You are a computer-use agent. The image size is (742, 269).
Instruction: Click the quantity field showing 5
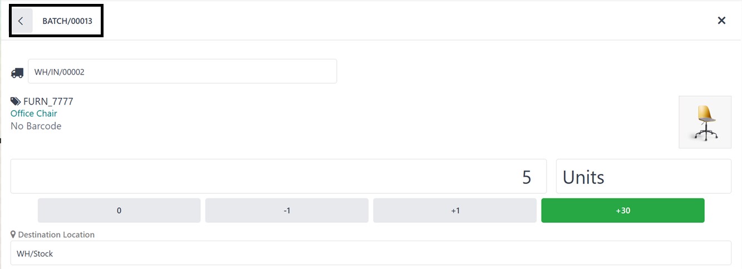tap(278, 177)
